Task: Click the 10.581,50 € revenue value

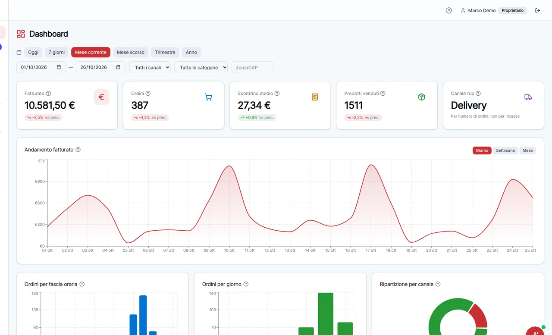Action: pyautogui.click(x=50, y=105)
